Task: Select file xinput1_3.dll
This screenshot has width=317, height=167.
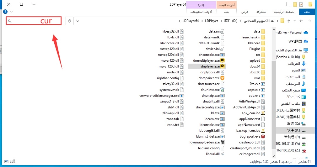Action: click(x=172, y=102)
